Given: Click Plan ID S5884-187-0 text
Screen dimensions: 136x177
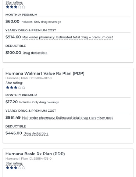Looking at the screenshot, I should click(36, 78).
